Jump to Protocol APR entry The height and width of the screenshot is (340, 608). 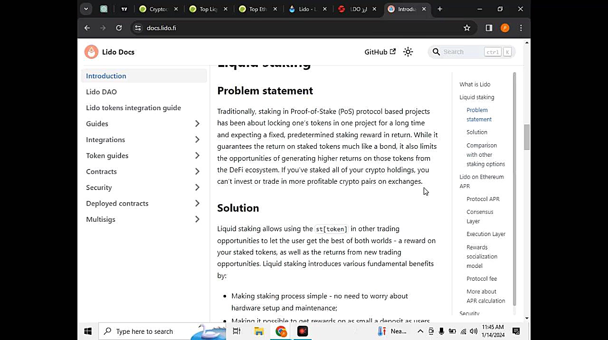483,199
